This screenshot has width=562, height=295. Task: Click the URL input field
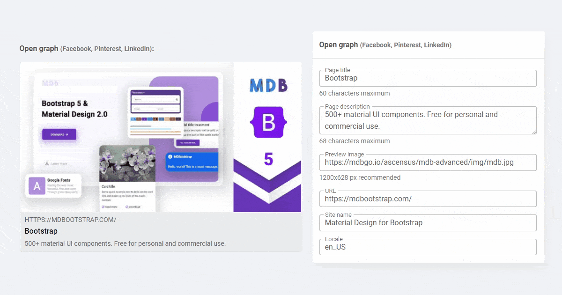click(428, 199)
